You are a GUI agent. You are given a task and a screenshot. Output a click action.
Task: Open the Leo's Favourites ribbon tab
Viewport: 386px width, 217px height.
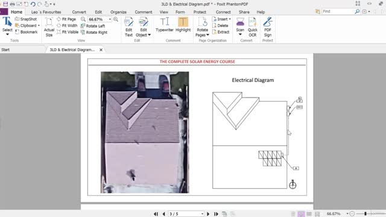point(46,12)
